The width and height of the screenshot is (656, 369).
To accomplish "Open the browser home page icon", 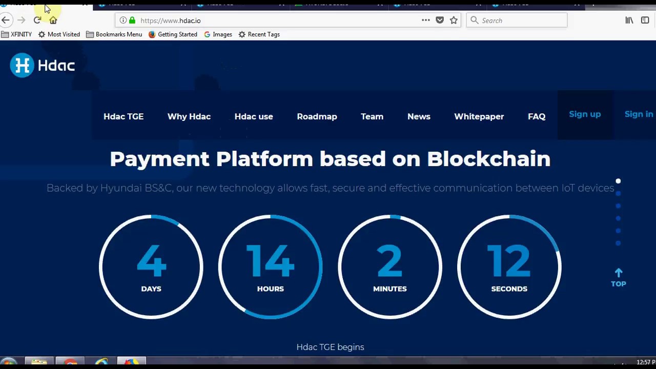I will [x=53, y=20].
